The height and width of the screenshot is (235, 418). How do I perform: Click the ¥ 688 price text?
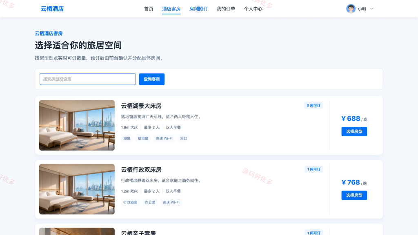click(x=351, y=119)
